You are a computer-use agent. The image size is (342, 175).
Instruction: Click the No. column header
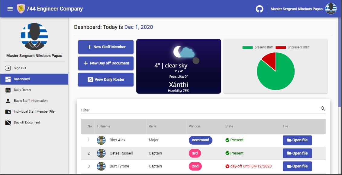pyautogui.click(x=90, y=126)
